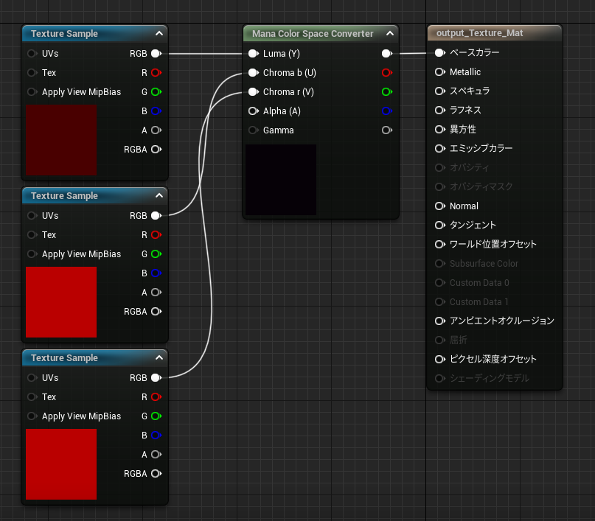Click the A output pin on the top Texture Sample
Screen dimensions: 595x521
(156, 130)
